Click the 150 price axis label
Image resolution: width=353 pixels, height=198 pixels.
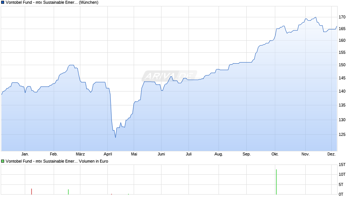click(342, 65)
